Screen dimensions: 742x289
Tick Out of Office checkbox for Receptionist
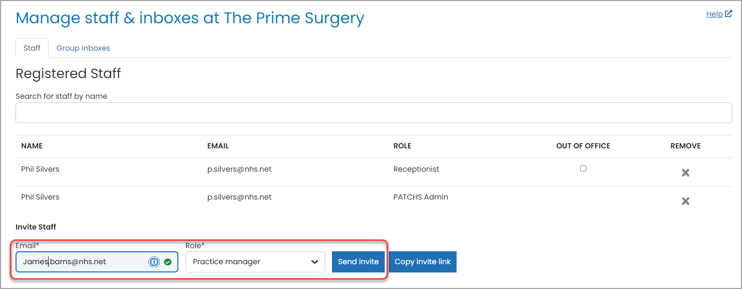(583, 169)
